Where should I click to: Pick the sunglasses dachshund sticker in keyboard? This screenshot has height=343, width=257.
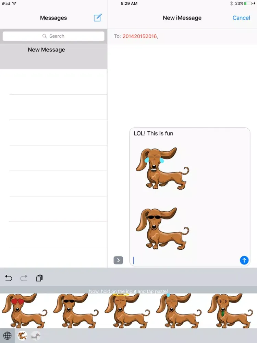pos(76,311)
